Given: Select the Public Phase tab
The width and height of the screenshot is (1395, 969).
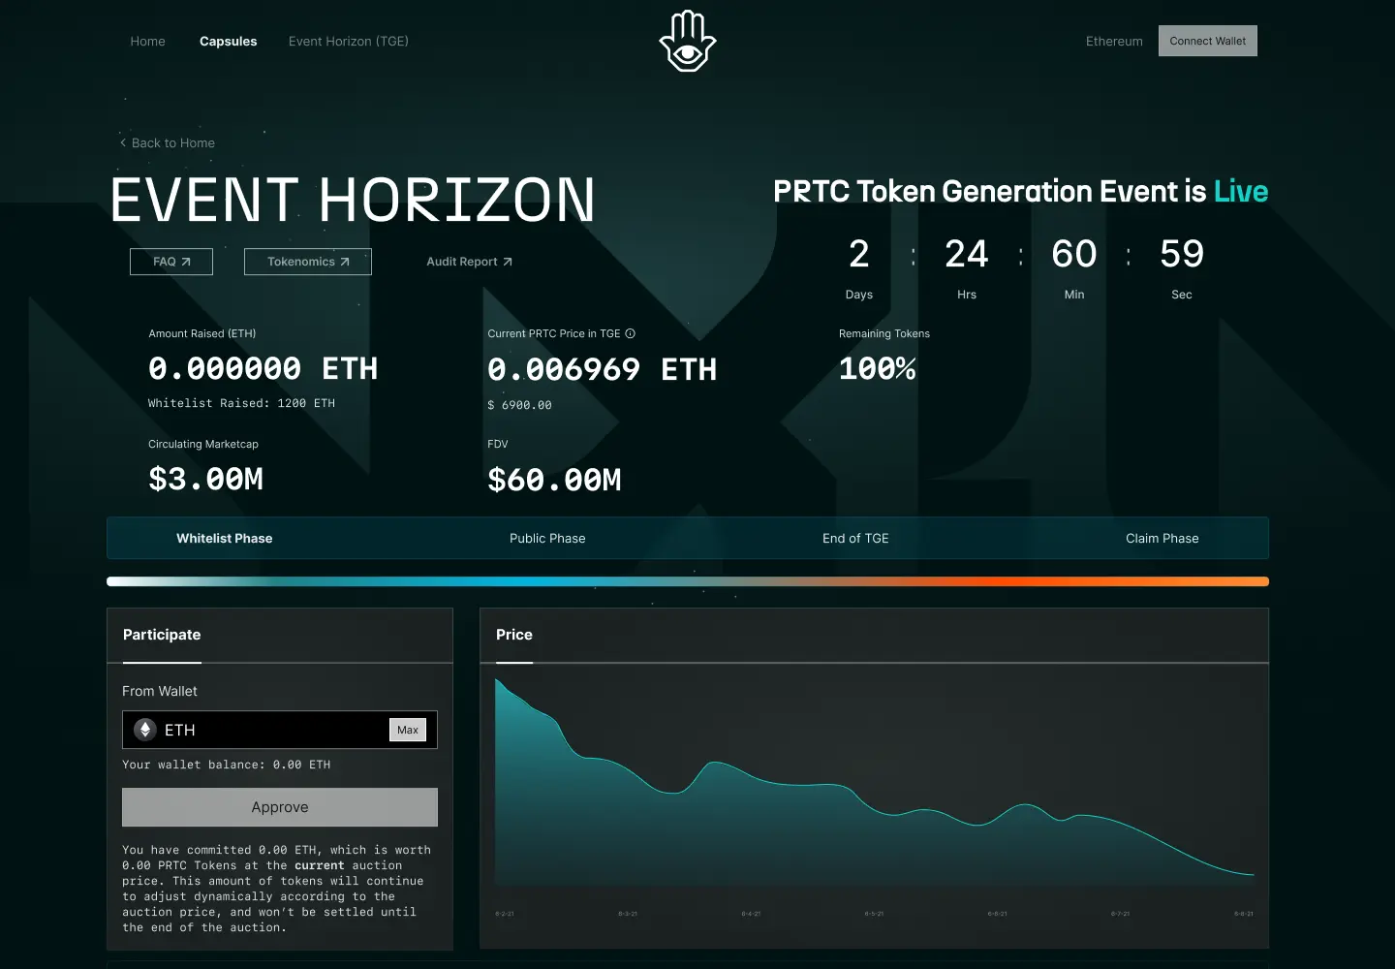Looking at the screenshot, I should [x=547, y=538].
